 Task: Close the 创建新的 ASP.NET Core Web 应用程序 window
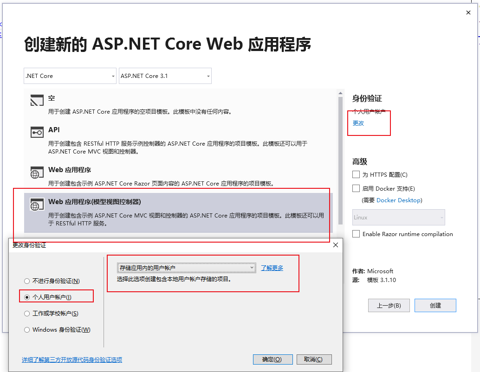(468, 13)
